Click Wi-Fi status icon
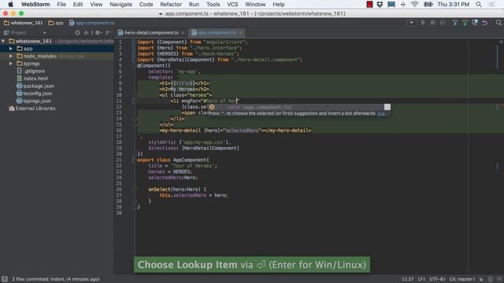 [415, 4]
